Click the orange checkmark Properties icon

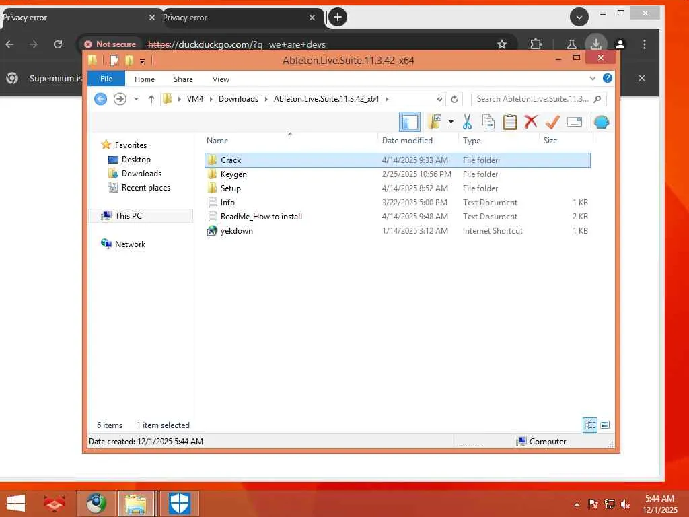pos(553,122)
